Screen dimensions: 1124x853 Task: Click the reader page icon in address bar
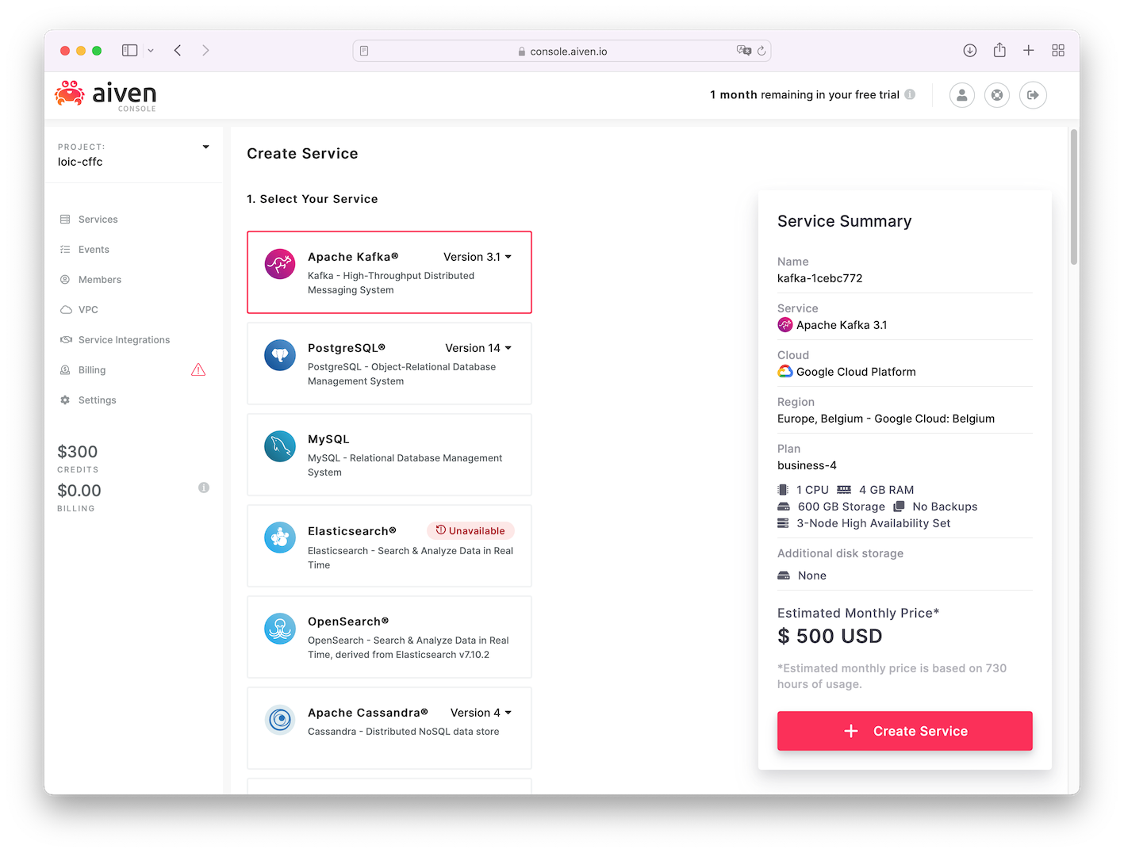(x=364, y=51)
